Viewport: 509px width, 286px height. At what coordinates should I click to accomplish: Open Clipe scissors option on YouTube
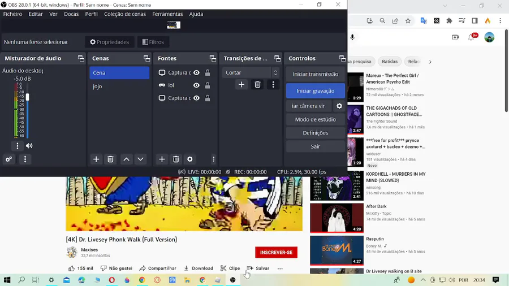tap(230, 268)
